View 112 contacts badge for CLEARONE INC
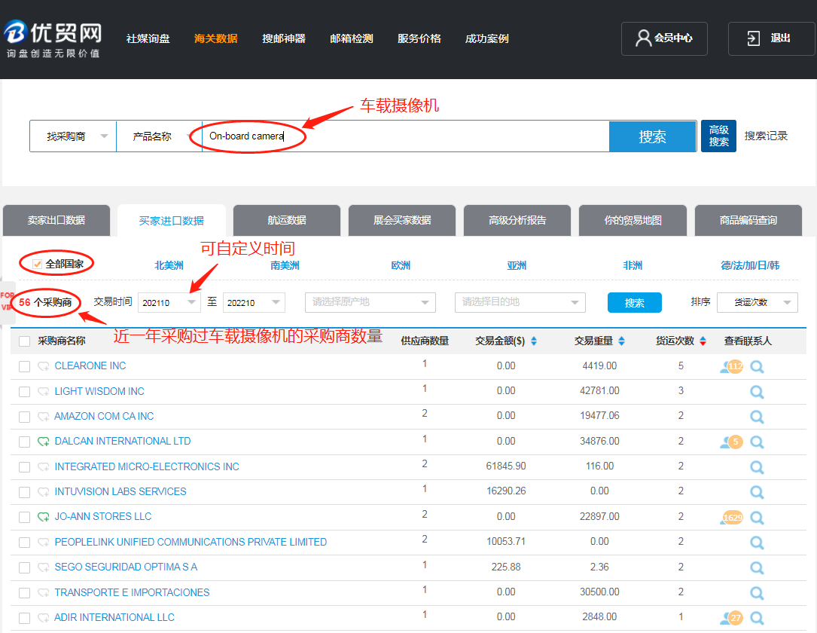The height and width of the screenshot is (633, 817). point(732,366)
